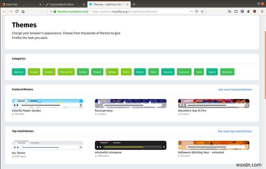Click the minimalist retrowave title
This screenshot has height=169, width=266.
(x=108, y=152)
